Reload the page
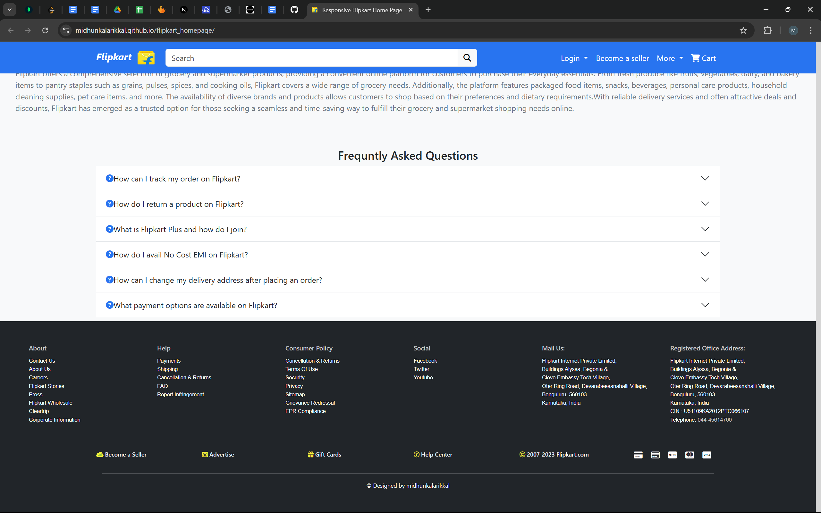The width and height of the screenshot is (821, 513). (45, 30)
